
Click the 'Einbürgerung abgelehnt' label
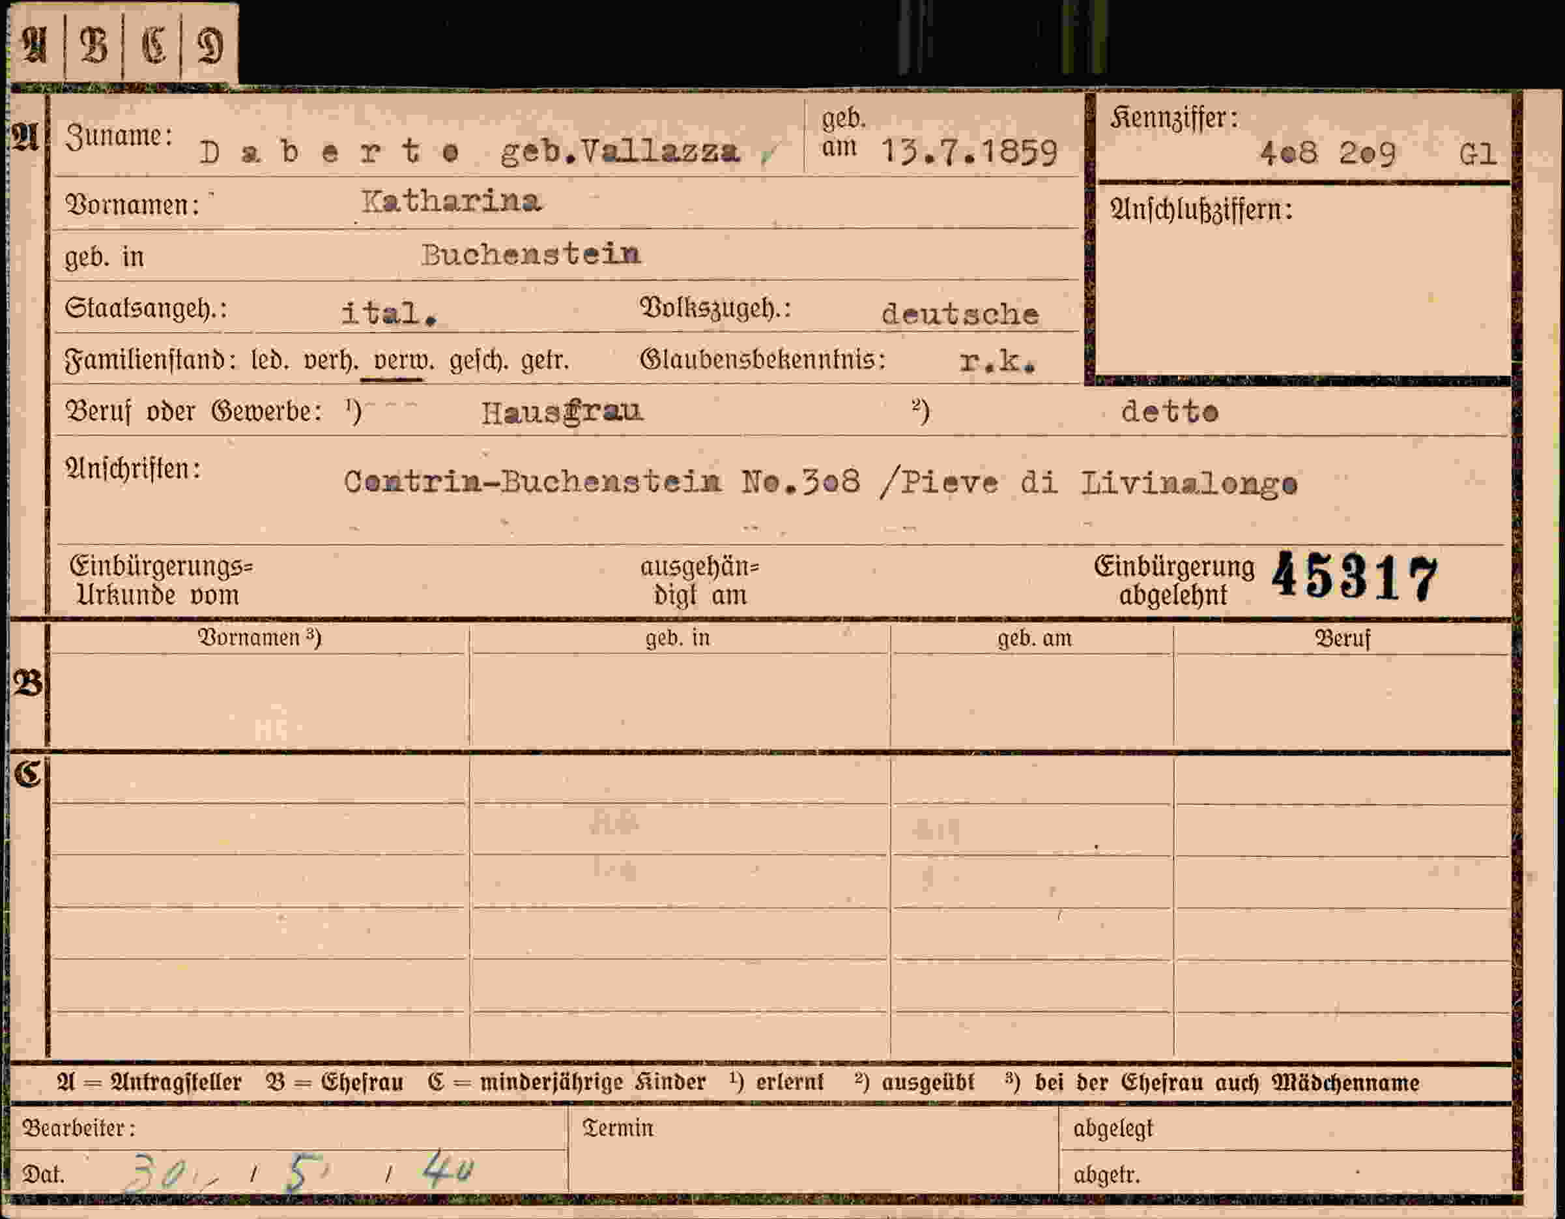click(1174, 580)
